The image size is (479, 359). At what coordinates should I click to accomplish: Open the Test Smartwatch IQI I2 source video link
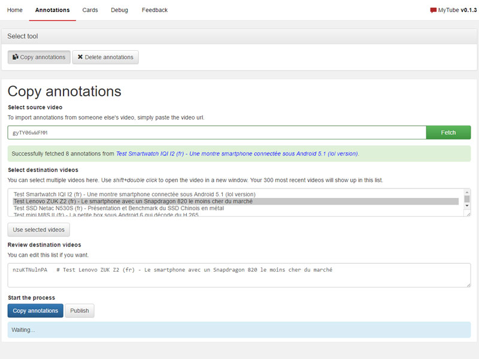(237, 154)
